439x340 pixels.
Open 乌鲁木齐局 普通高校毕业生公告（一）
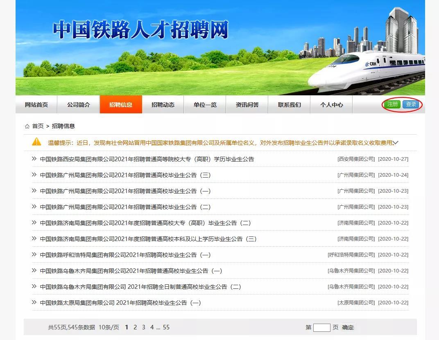131,271
